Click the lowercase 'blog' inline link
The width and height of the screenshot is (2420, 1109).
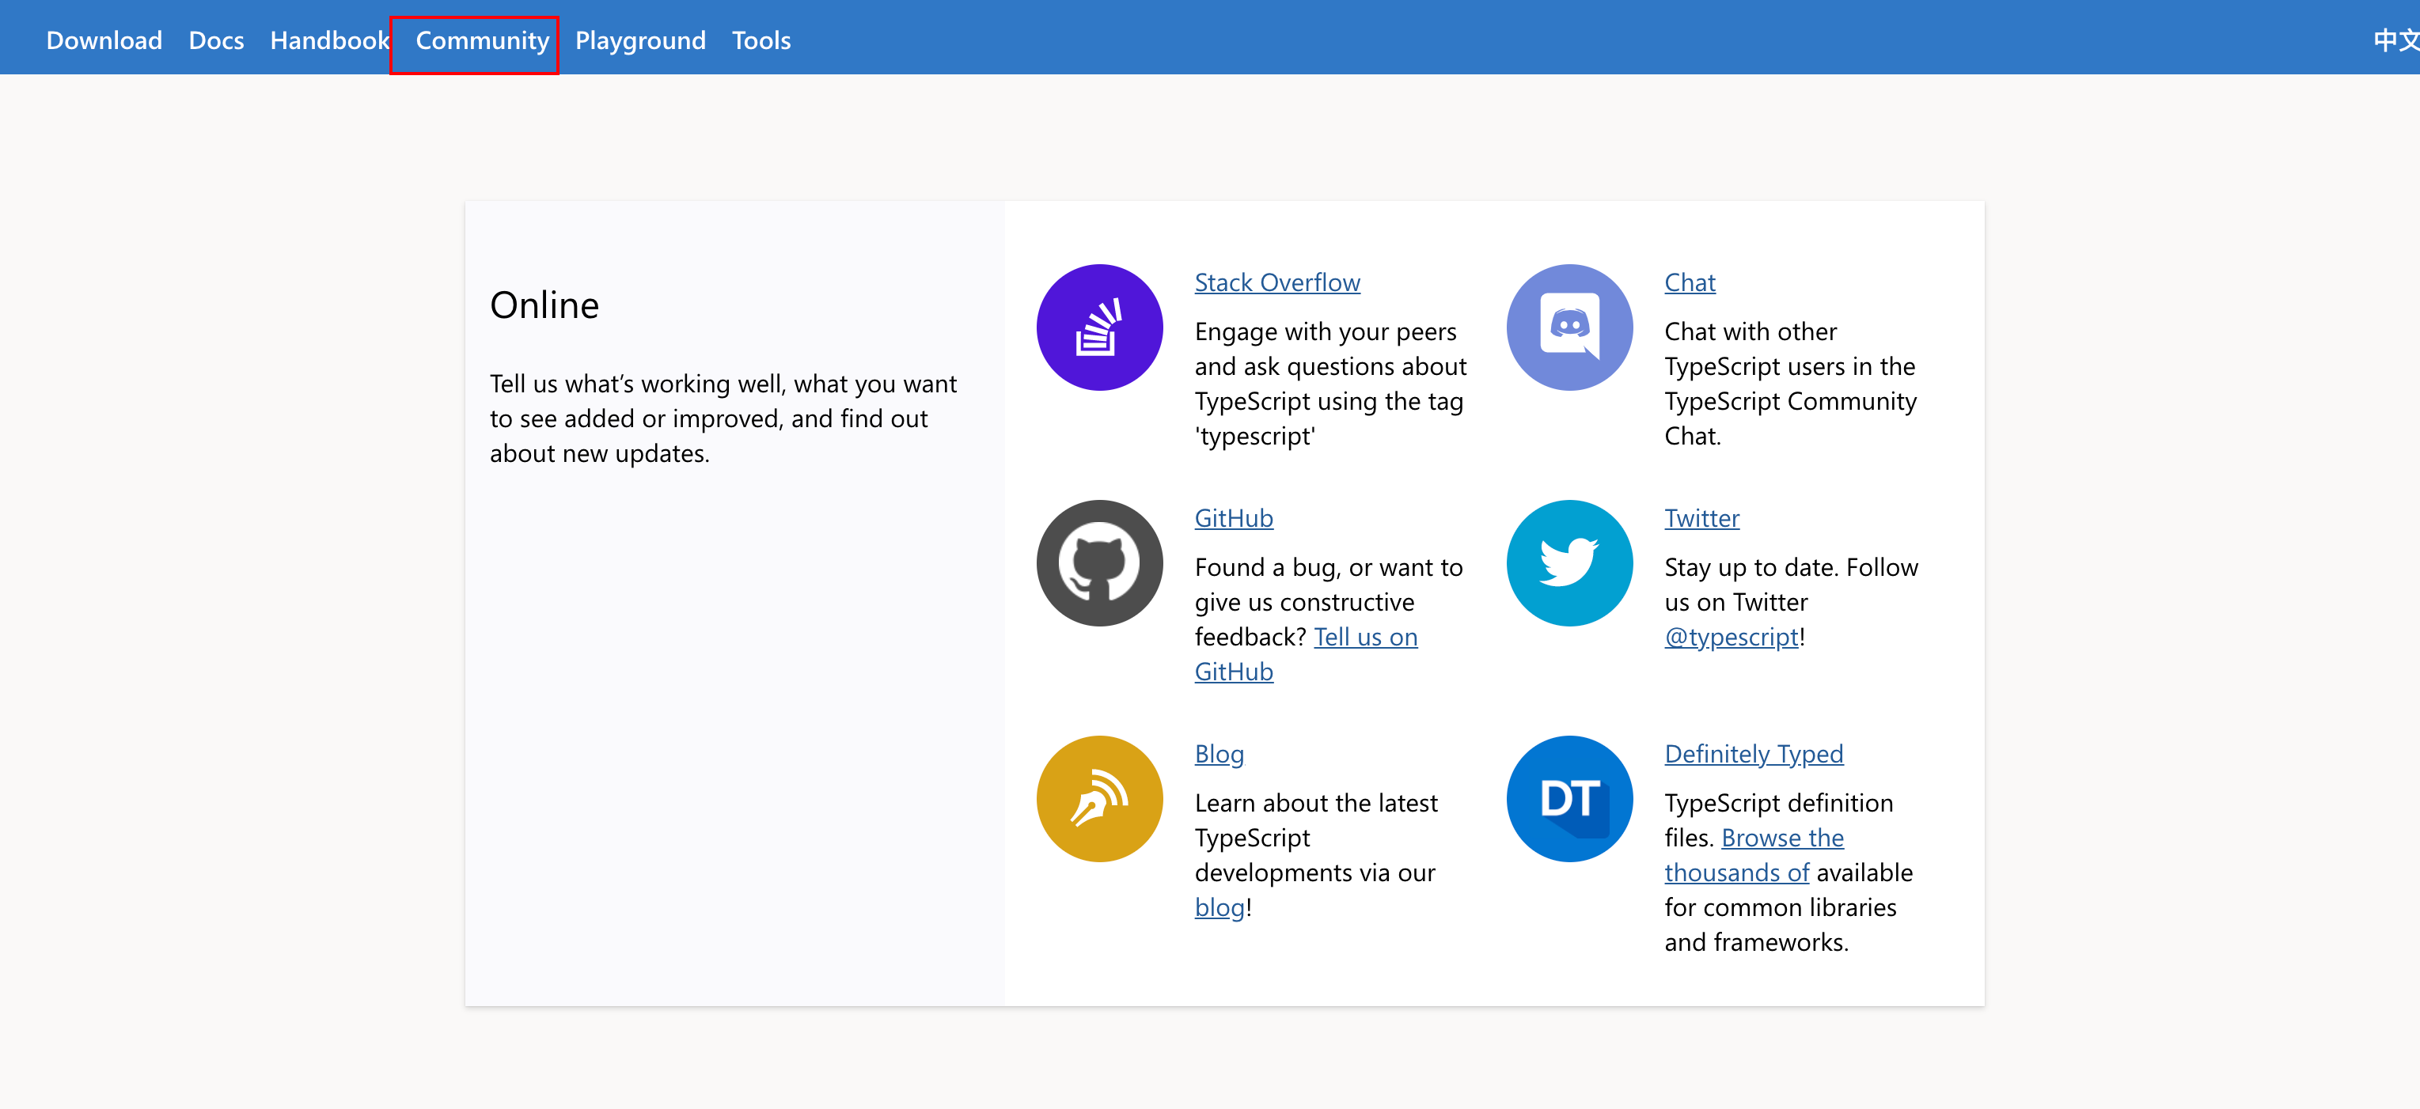[x=1219, y=908]
